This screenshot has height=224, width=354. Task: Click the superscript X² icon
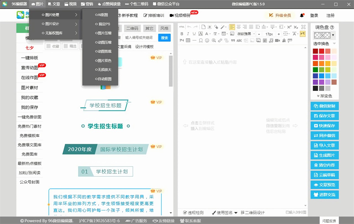289,27
